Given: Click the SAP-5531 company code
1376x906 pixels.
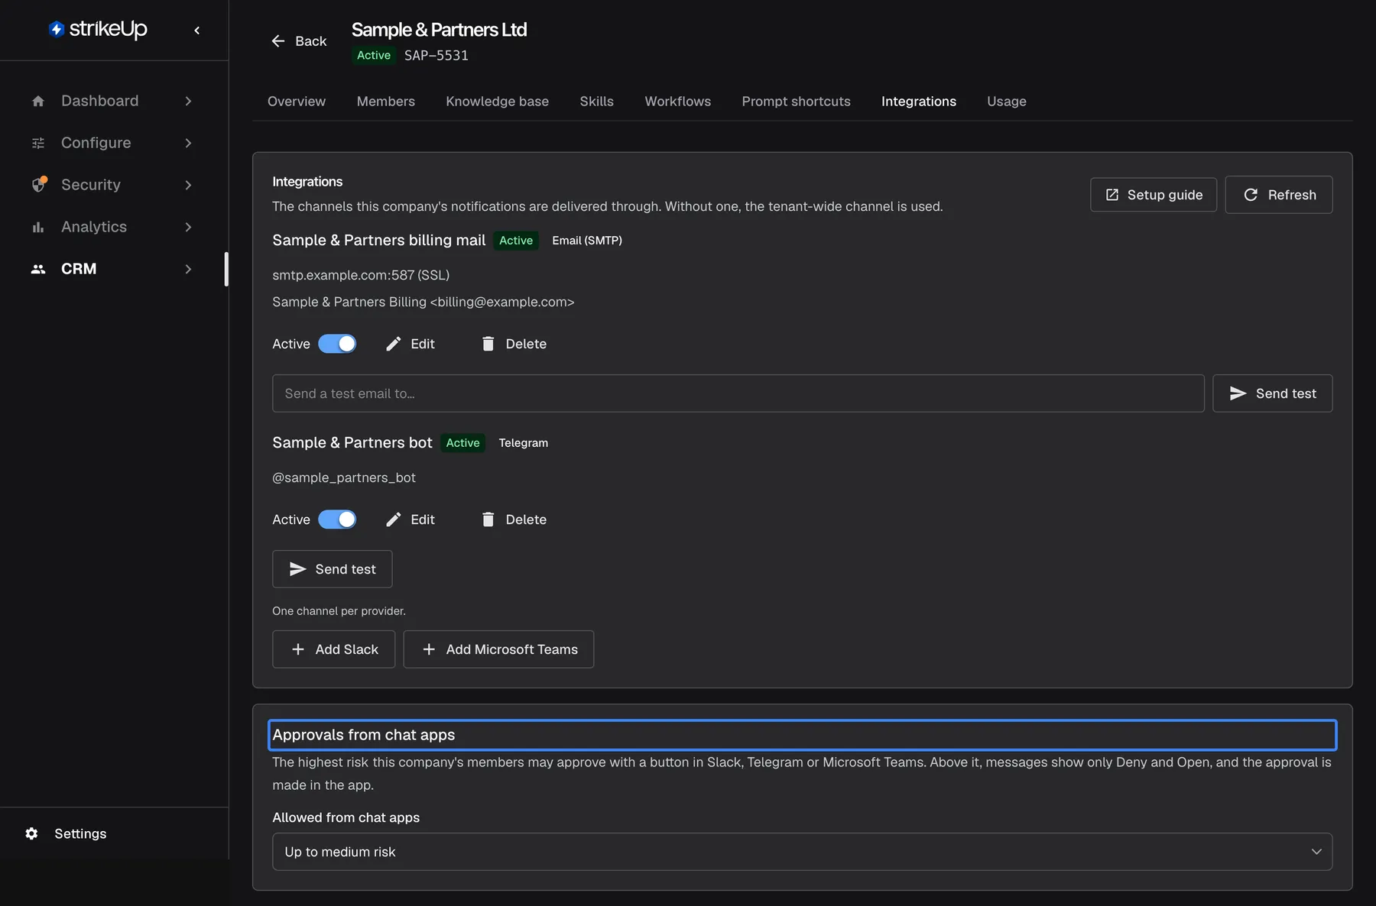Looking at the screenshot, I should [436, 56].
